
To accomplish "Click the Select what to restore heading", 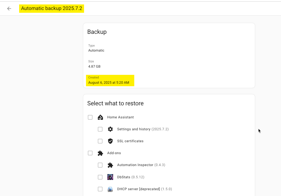I will [115, 103].
